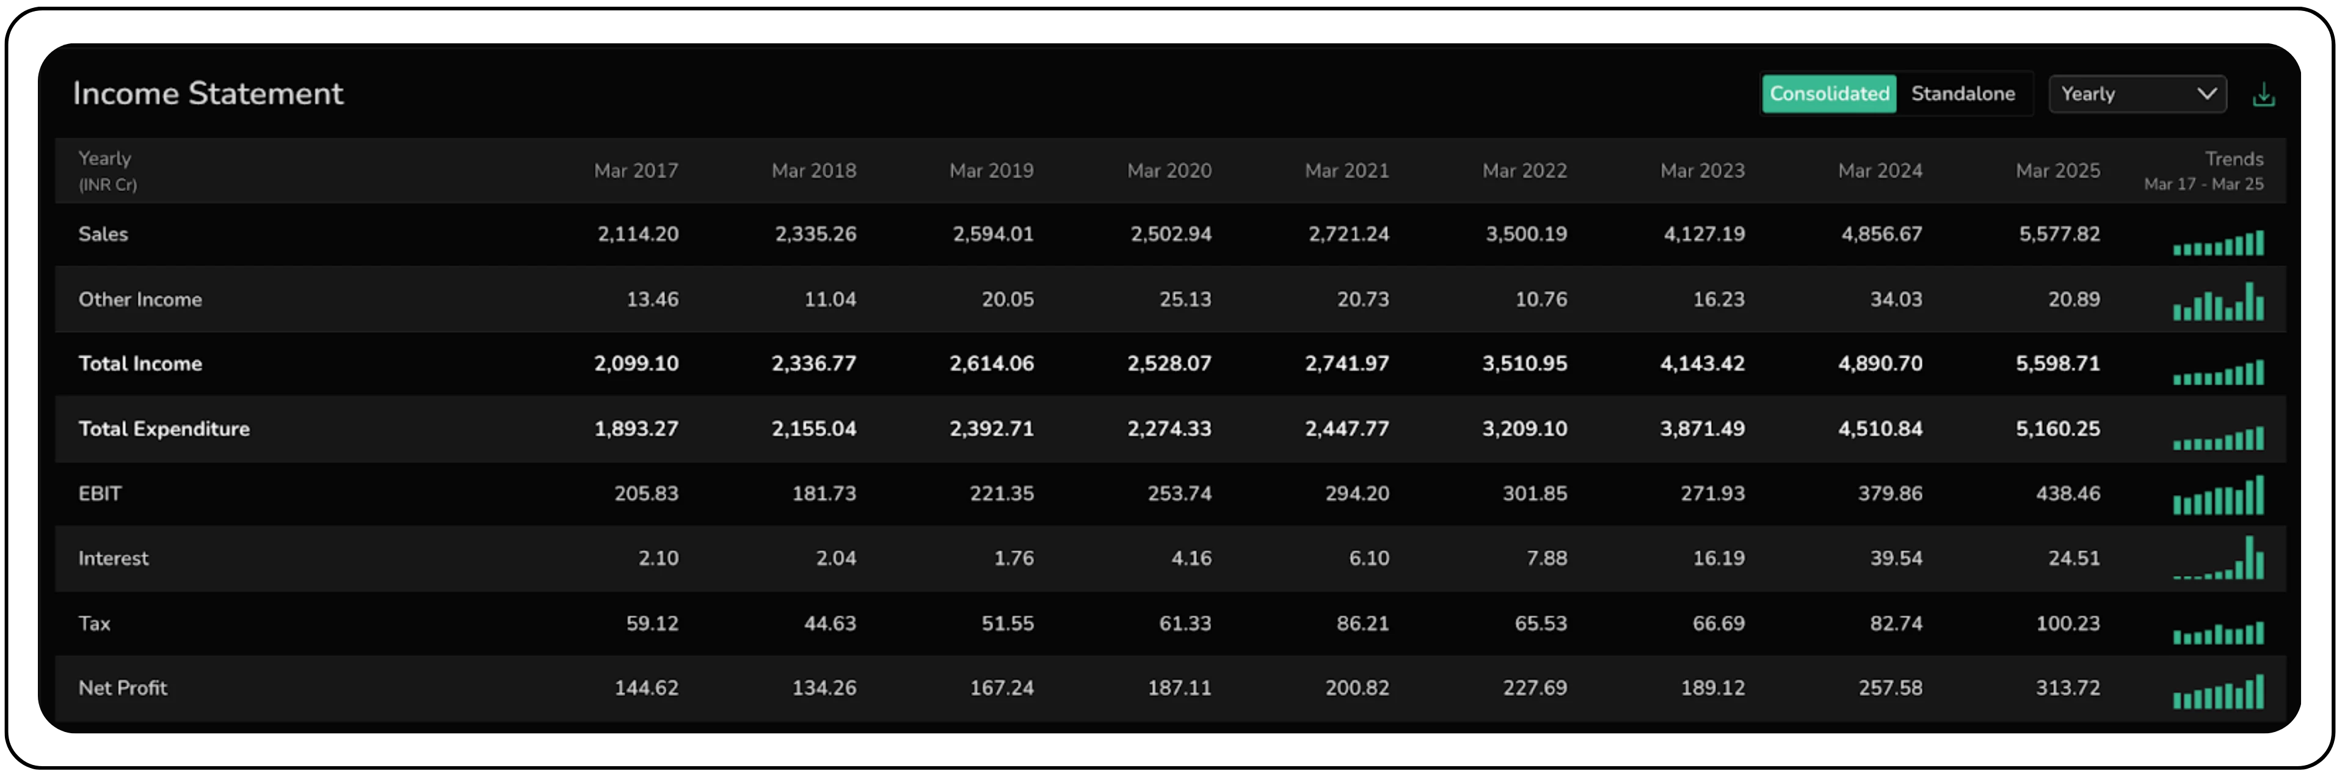Screen dimensions: 2345x779
Task: Open the Sales trend sparkline chart
Action: click(2217, 244)
